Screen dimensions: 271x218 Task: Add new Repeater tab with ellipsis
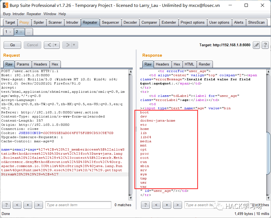pyautogui.click(x=29, y=32)
